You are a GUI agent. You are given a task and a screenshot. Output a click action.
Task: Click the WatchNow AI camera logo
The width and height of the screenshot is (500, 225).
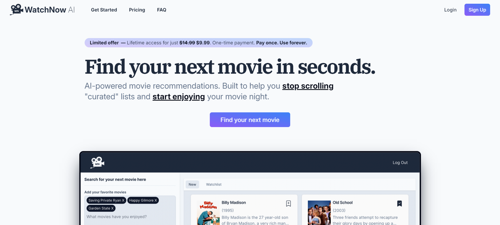17,10
